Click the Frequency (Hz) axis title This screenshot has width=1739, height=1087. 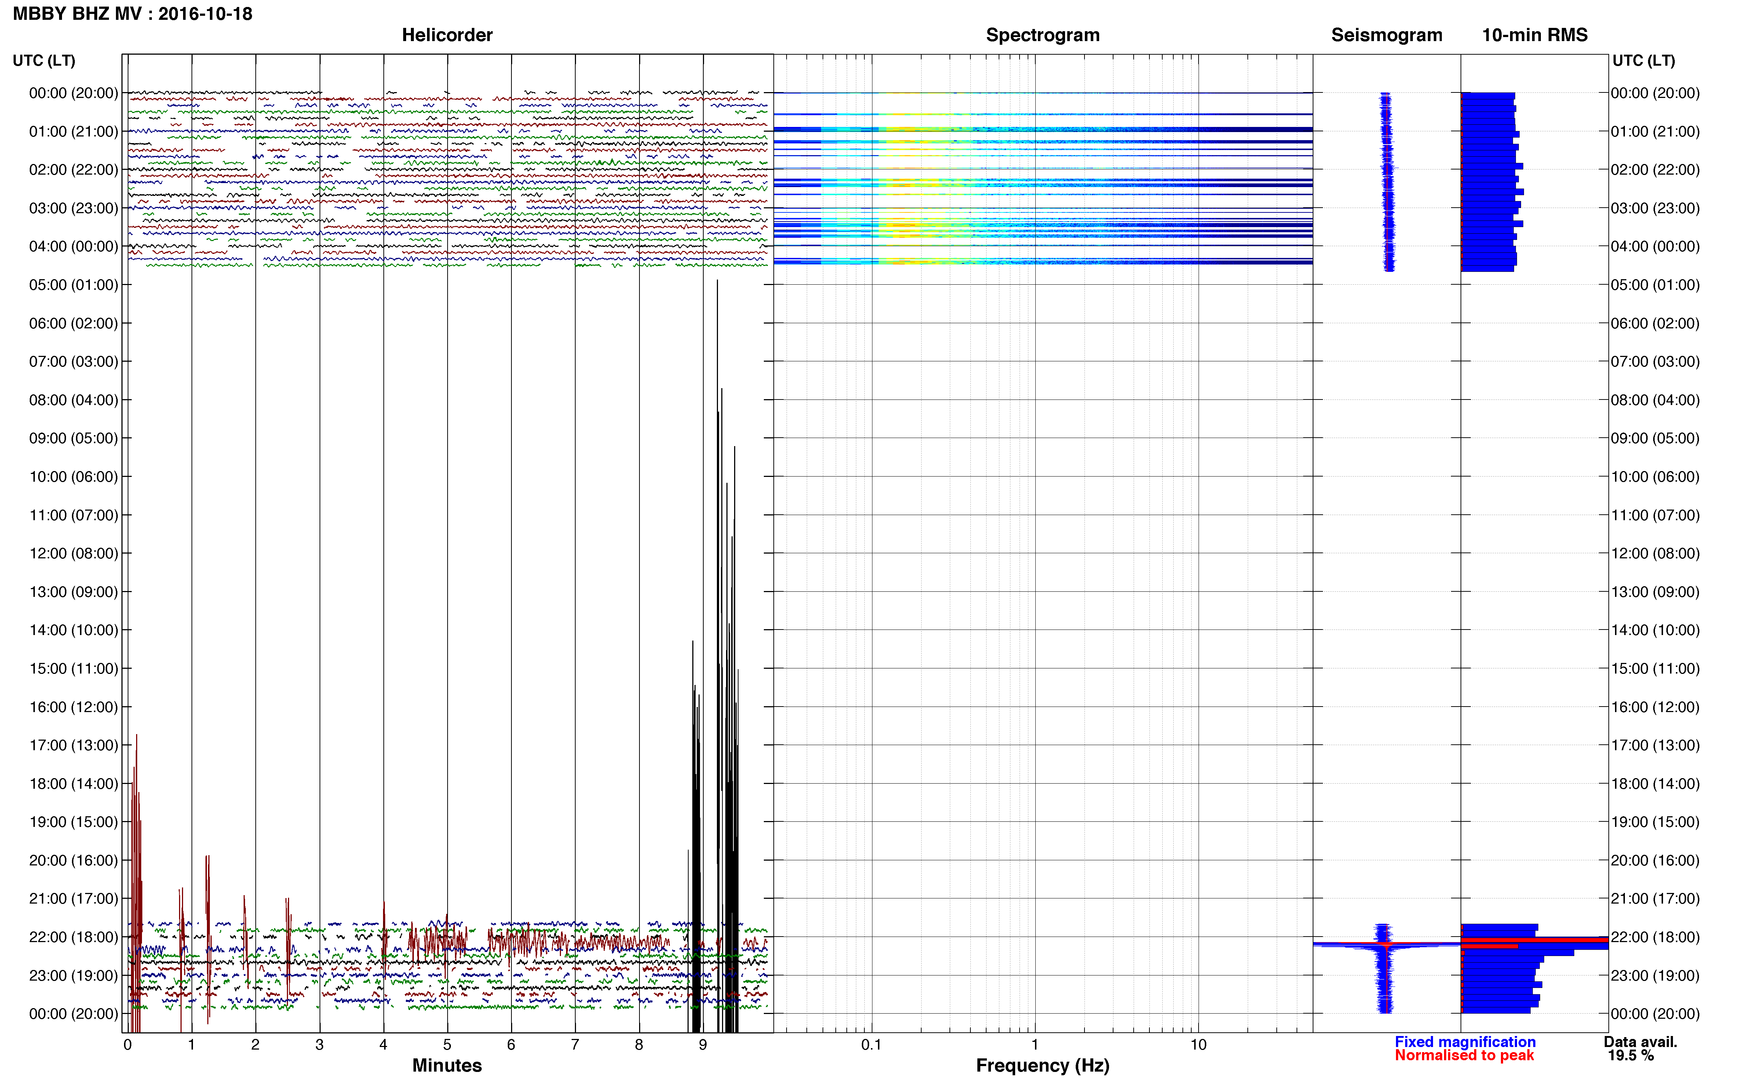[1042, 1065]
